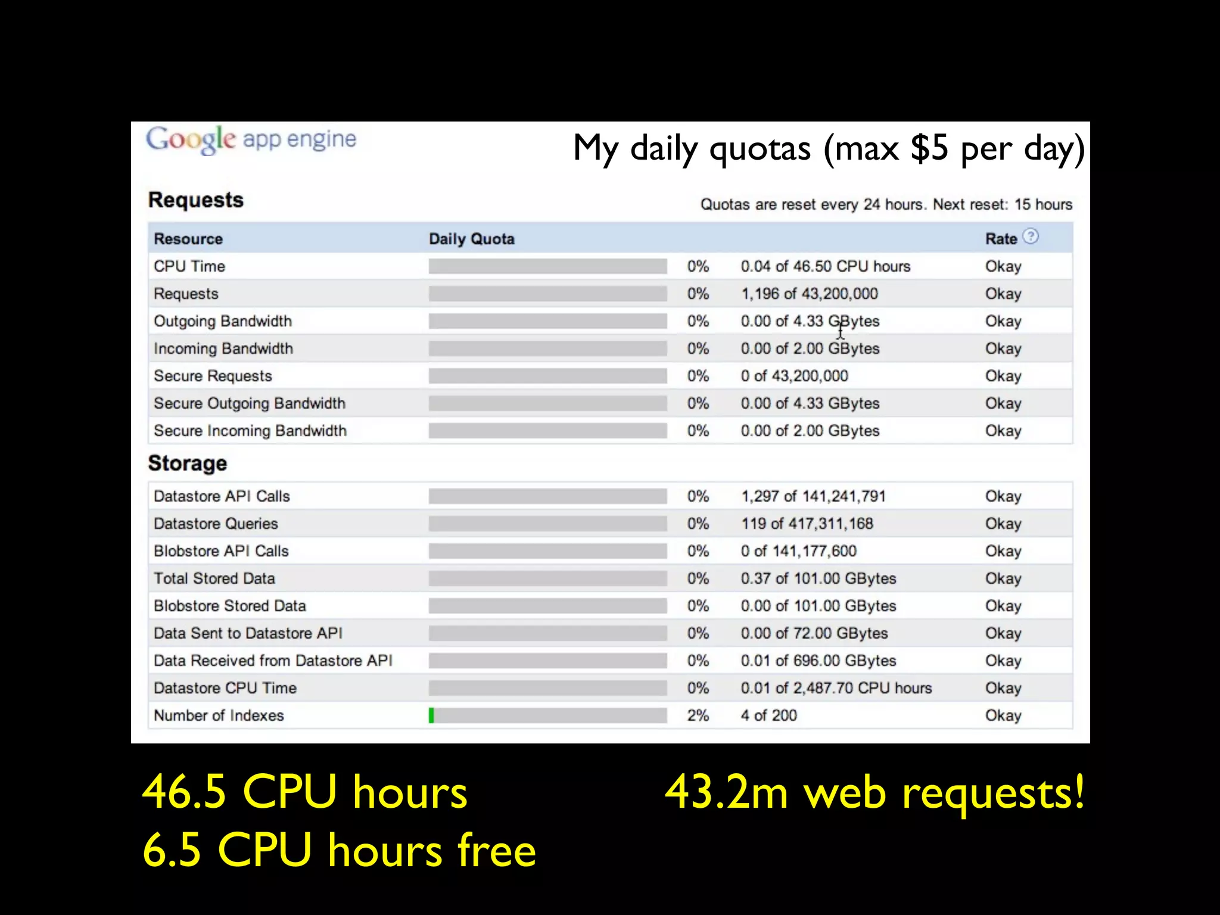Click the '0.37 of 101.00 GBytes' value

(818, 578)
